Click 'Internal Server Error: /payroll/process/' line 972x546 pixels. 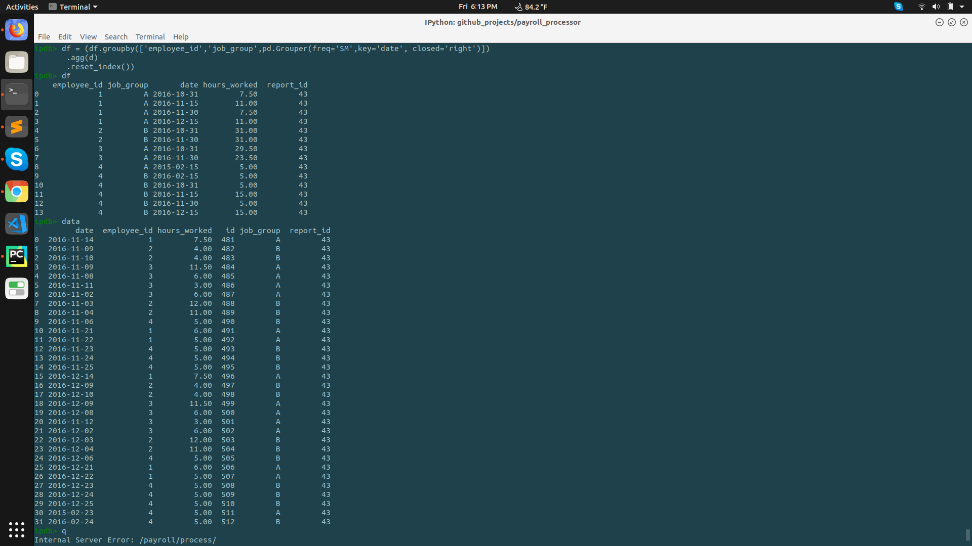(126, 540)
